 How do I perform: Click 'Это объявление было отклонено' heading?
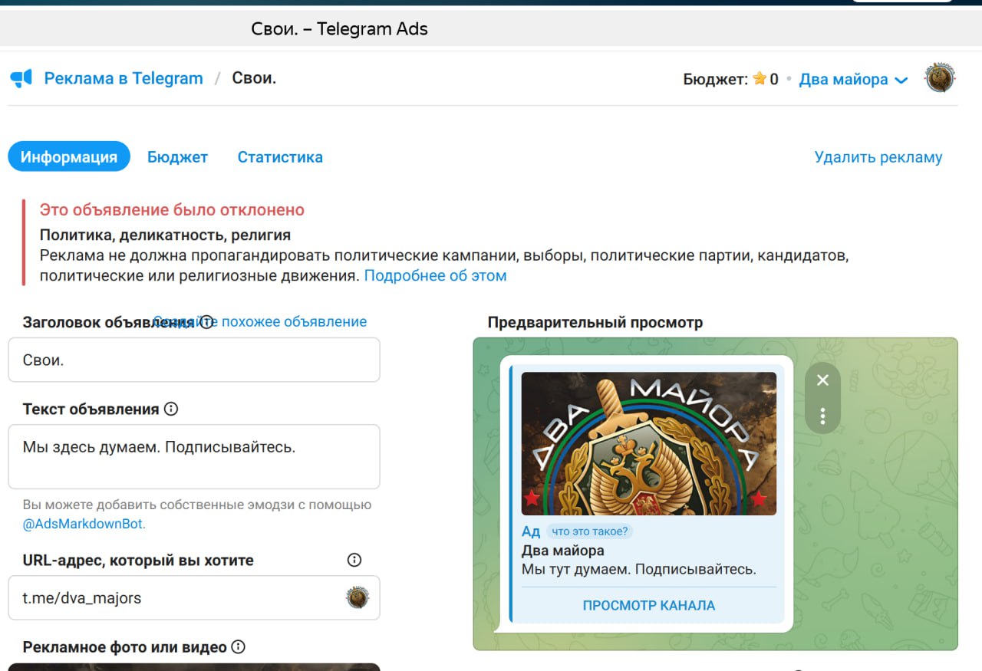click(172, 209)
